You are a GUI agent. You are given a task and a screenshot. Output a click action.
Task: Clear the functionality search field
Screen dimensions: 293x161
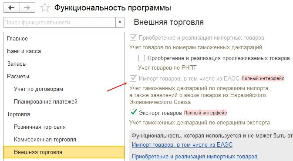tap(120, 22)
